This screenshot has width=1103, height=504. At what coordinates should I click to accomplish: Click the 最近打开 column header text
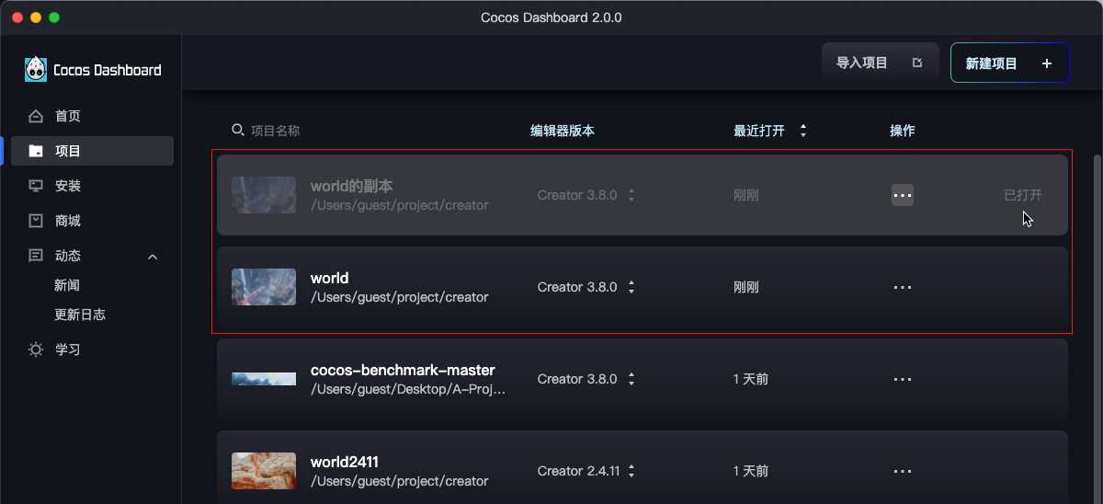coord(759,131)
